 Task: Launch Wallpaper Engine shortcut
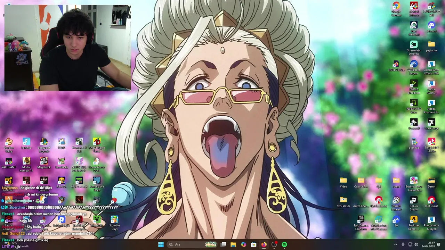click(414, 67)
